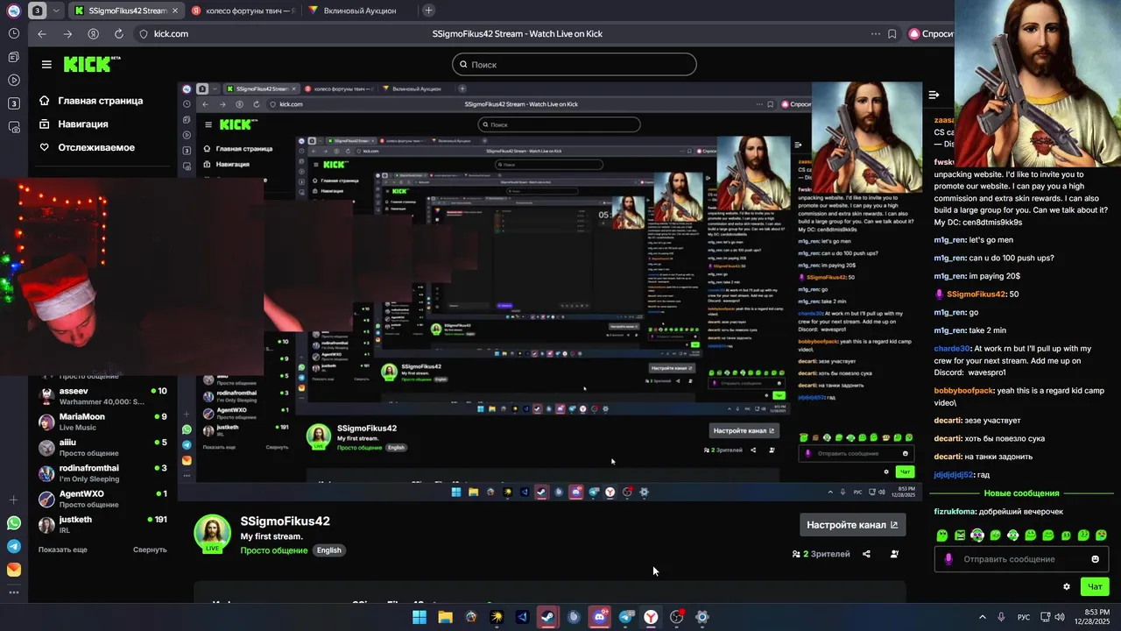Image resolution: width=1121 pixels, height=631 pixels.
Task: Click the share stream icon
Action: [866, 554]
